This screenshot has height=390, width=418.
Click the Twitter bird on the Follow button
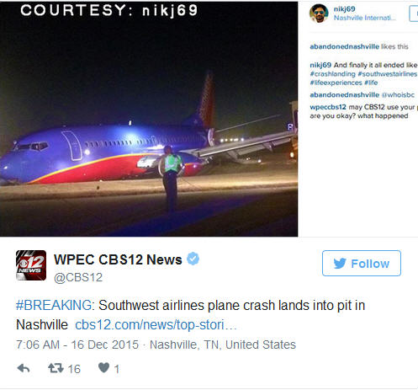pyautogui.click(x=340, y=264)
